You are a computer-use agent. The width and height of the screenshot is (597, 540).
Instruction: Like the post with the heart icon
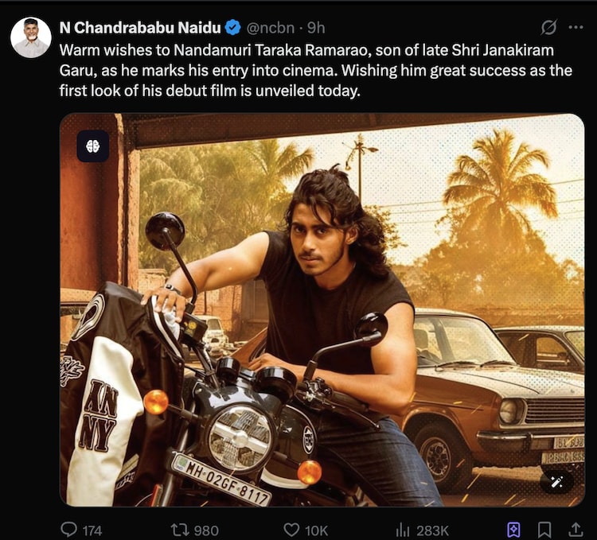[292, 529]
